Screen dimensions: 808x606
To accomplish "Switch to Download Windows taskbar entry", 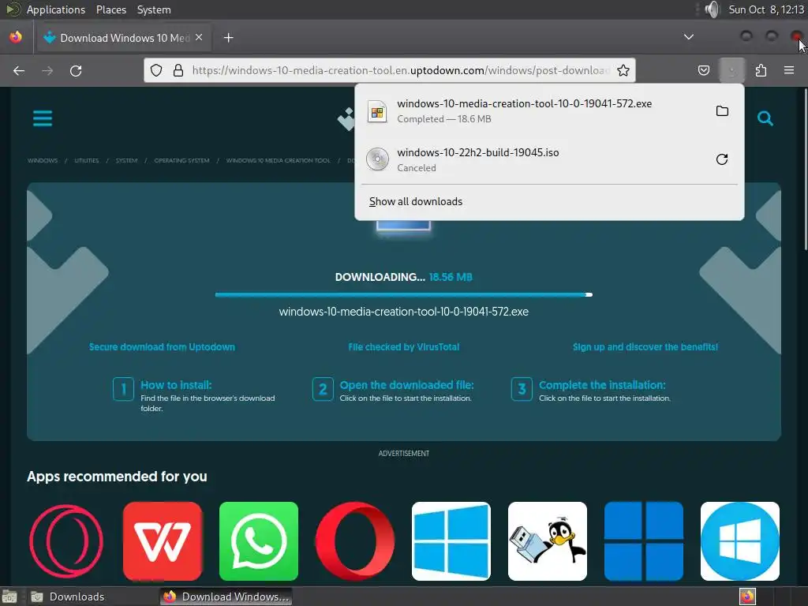I will click(226, 597).
